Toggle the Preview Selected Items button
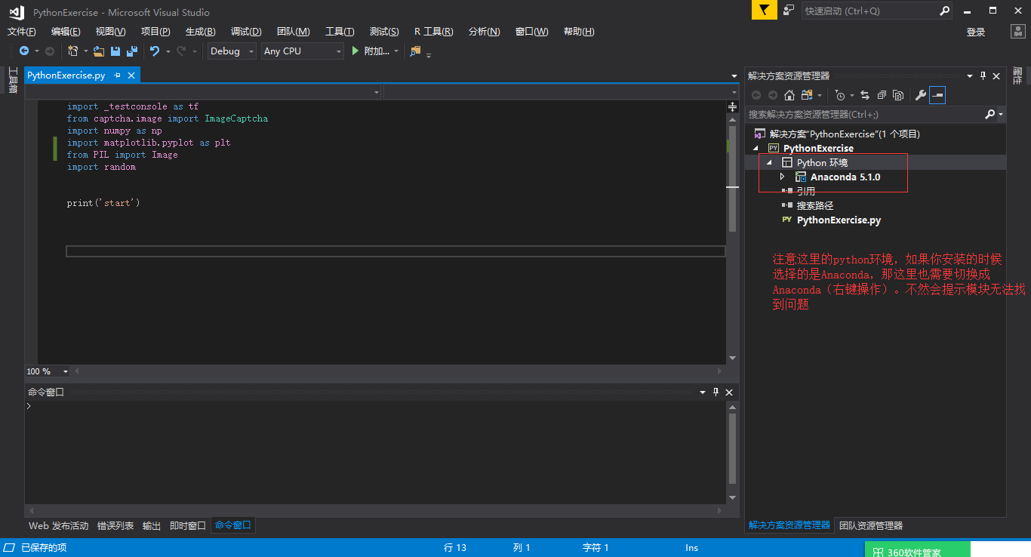1031x557 pixels. coord(937,95)
